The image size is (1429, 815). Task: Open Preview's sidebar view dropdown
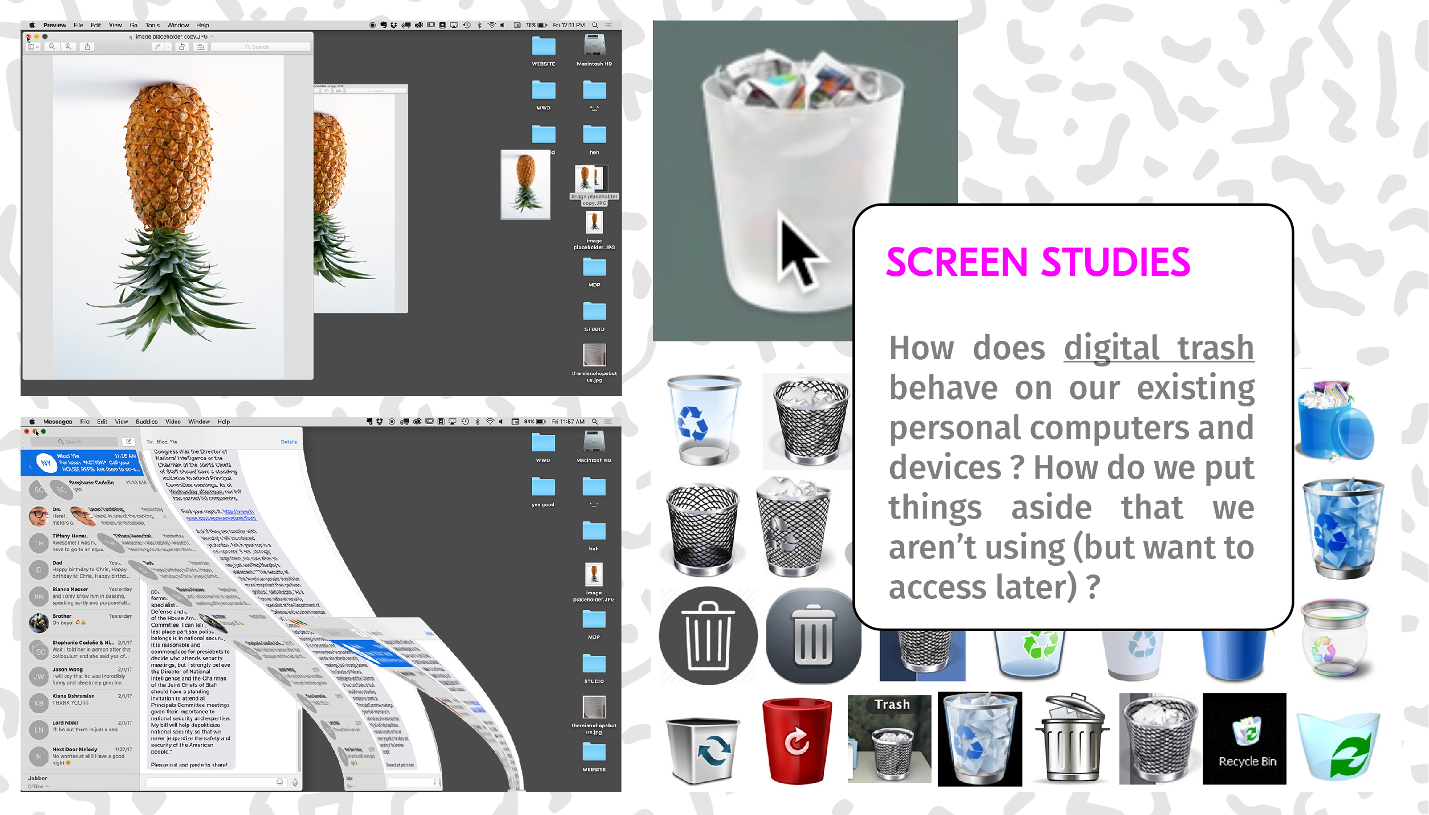coord(33,47)
